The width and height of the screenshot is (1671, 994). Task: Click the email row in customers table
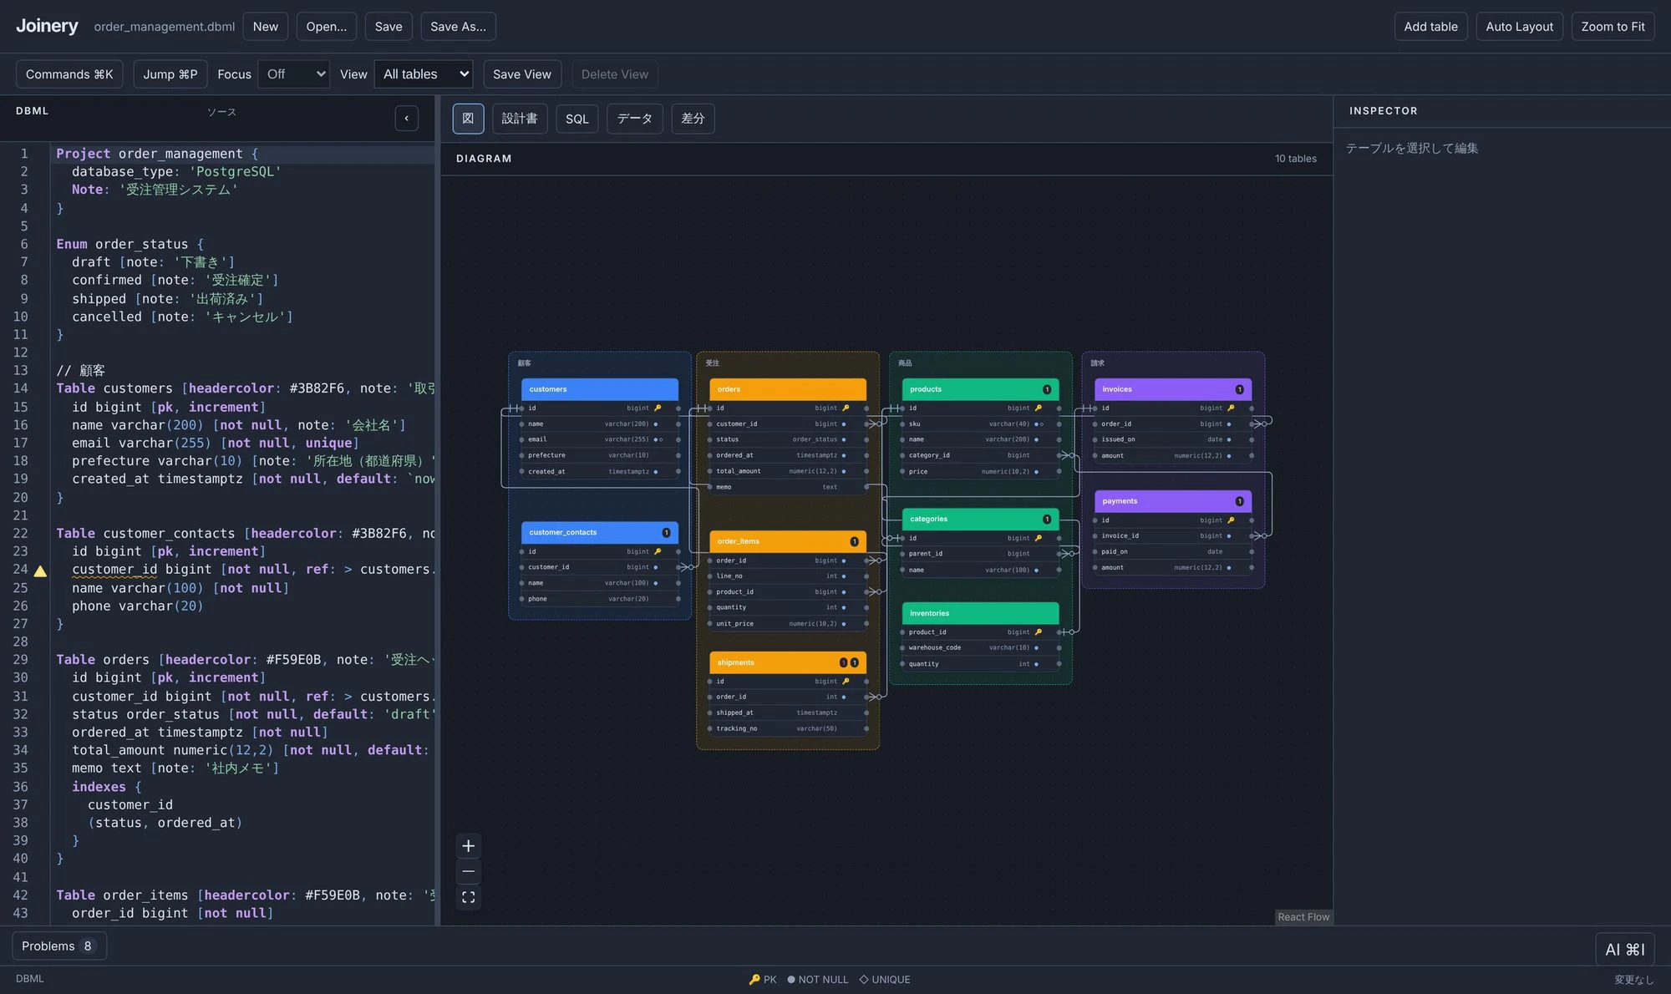[599, 439]
